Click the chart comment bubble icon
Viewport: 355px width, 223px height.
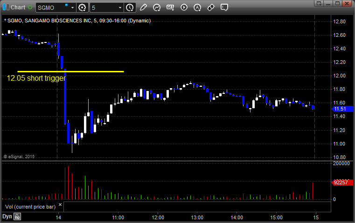(x=224, y=7)
